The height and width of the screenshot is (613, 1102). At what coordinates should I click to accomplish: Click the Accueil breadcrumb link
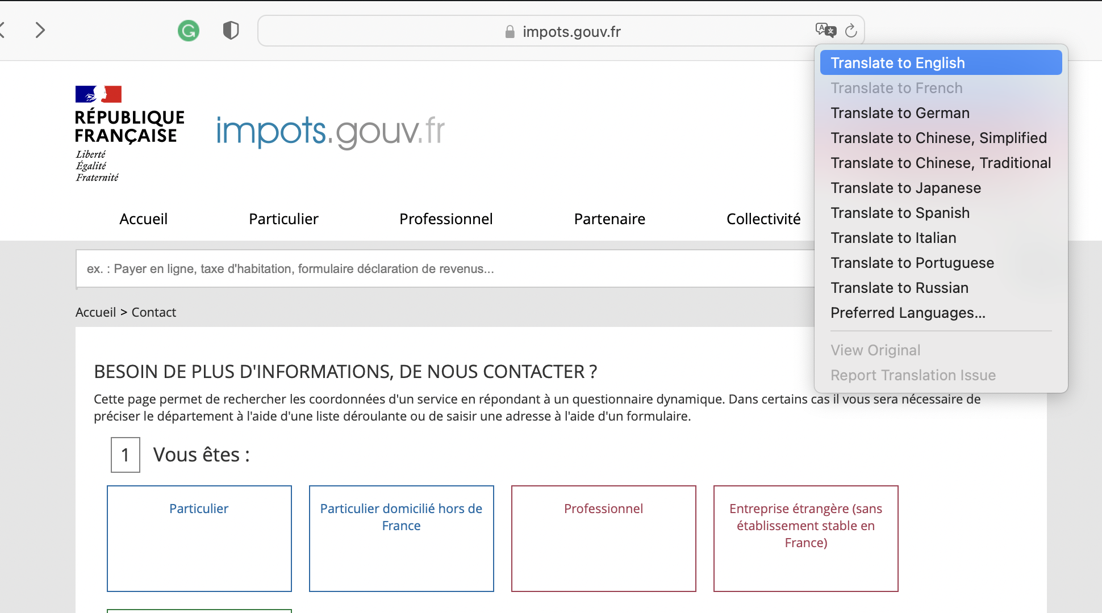pyautogui.click(x=95, y=312)
